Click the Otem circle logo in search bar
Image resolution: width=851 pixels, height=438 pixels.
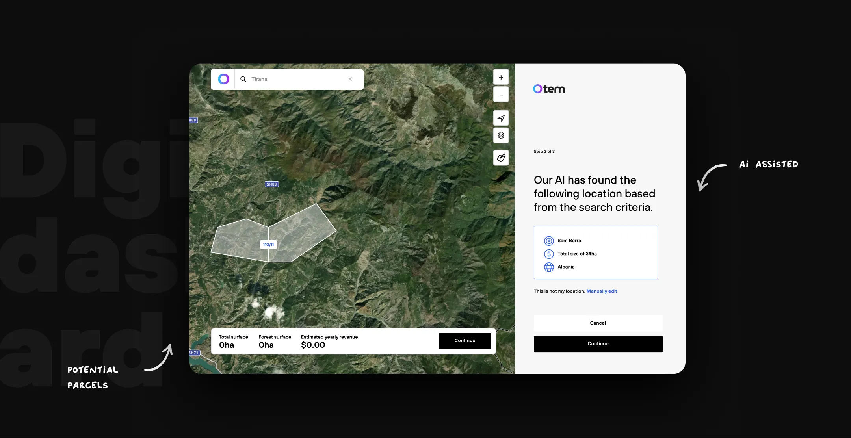click(x=223, y=79)
